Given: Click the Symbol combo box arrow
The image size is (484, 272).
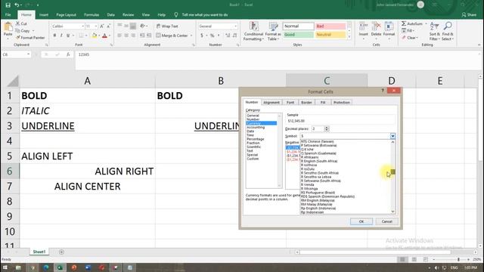Looking at the screenshot, I should [x=392, y=136].
